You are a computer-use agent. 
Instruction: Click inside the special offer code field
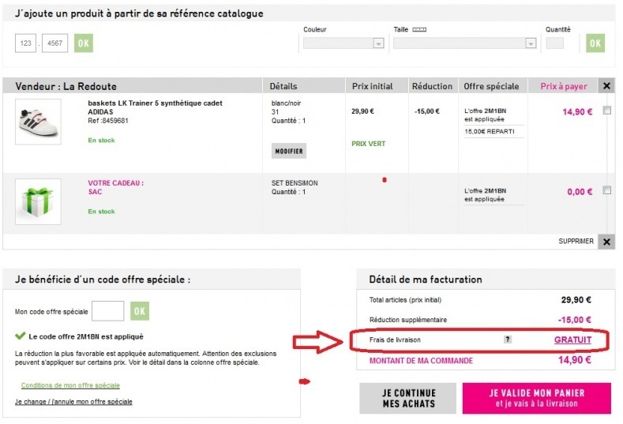coord(108,311)
